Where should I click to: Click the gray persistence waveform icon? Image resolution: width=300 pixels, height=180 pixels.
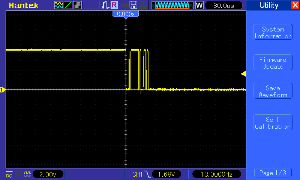point(77,5)
